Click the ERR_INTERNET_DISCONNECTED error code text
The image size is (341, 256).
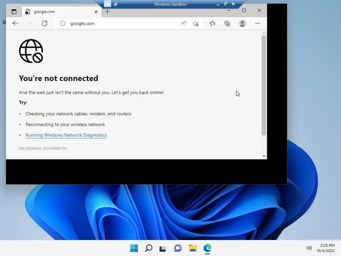[43, 148]
